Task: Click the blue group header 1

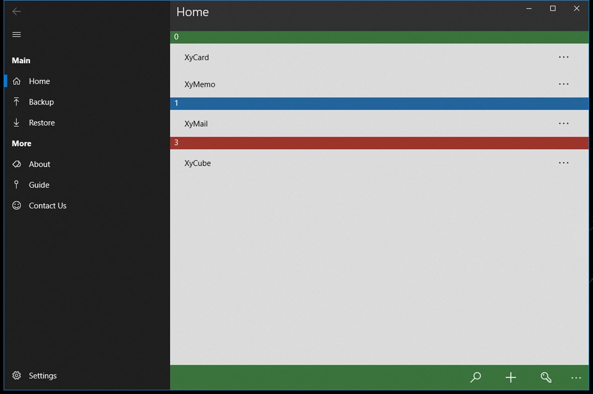Action: [x=379, y=104]
